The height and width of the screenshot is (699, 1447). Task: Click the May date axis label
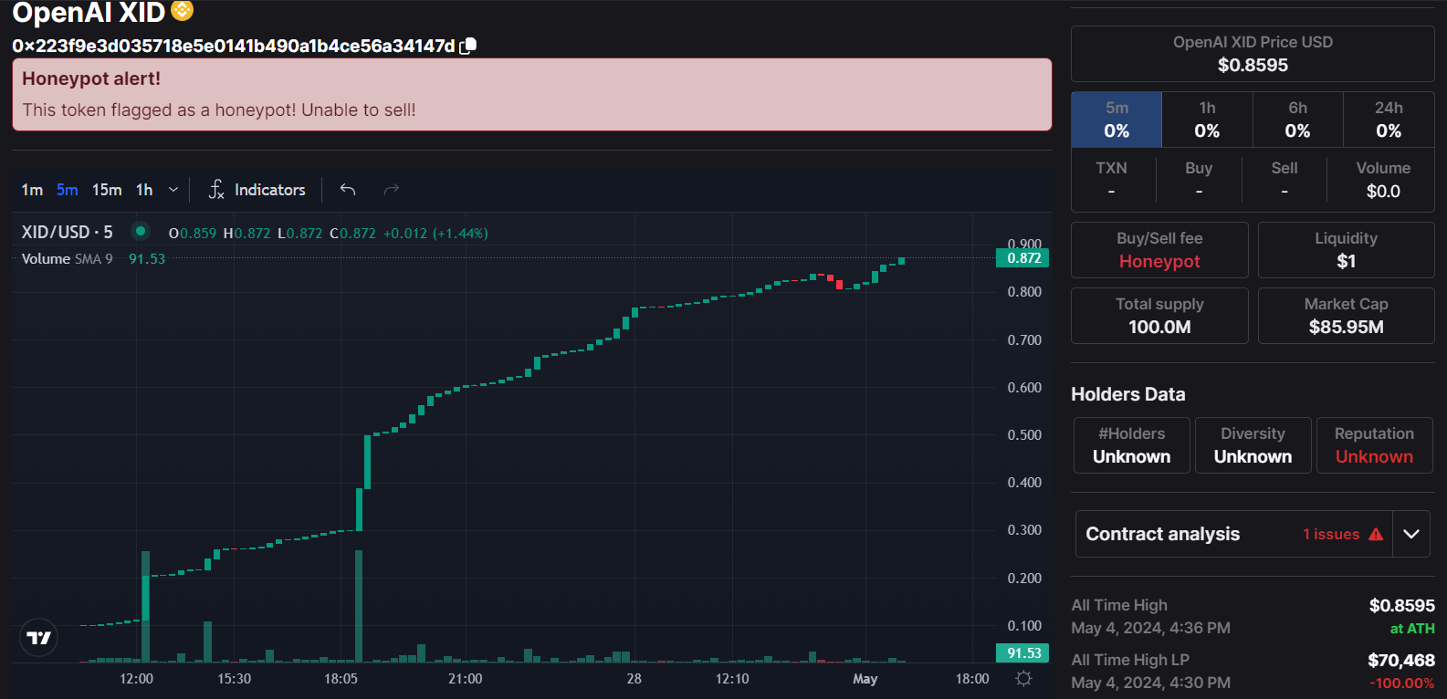click(865, 679)
